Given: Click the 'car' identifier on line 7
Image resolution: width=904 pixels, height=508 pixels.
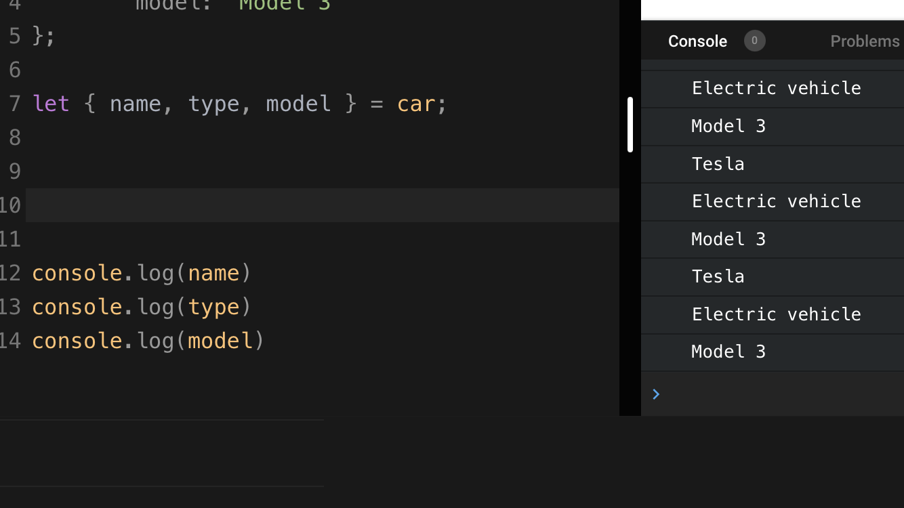Looking at the screenshot, I should point(415,104).
